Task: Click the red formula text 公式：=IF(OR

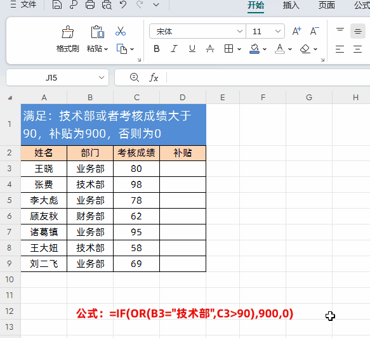Action: pyautogui.click(x=185, y=314)
